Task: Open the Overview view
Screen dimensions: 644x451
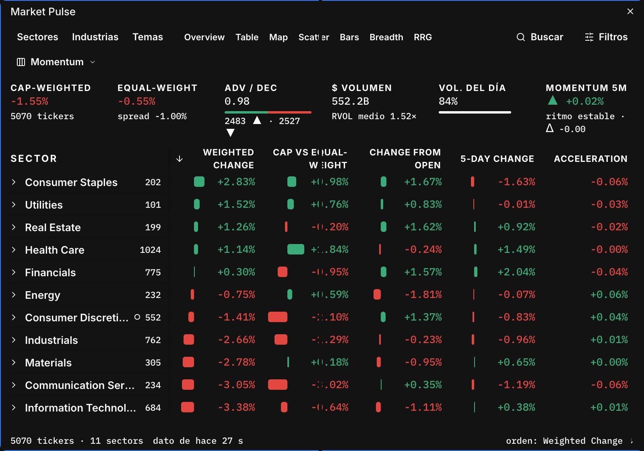Action: [204, 37]
